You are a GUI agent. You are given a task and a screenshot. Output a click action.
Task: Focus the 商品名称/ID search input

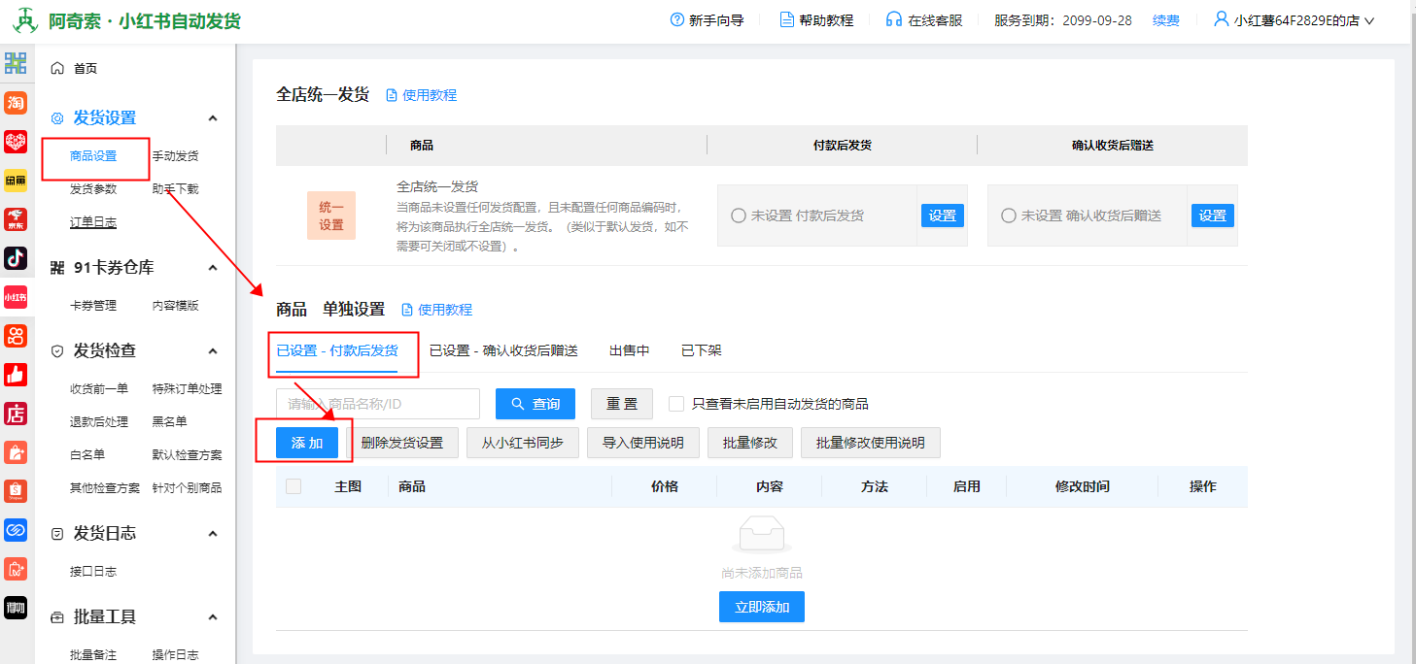click(x=378, y=404)
